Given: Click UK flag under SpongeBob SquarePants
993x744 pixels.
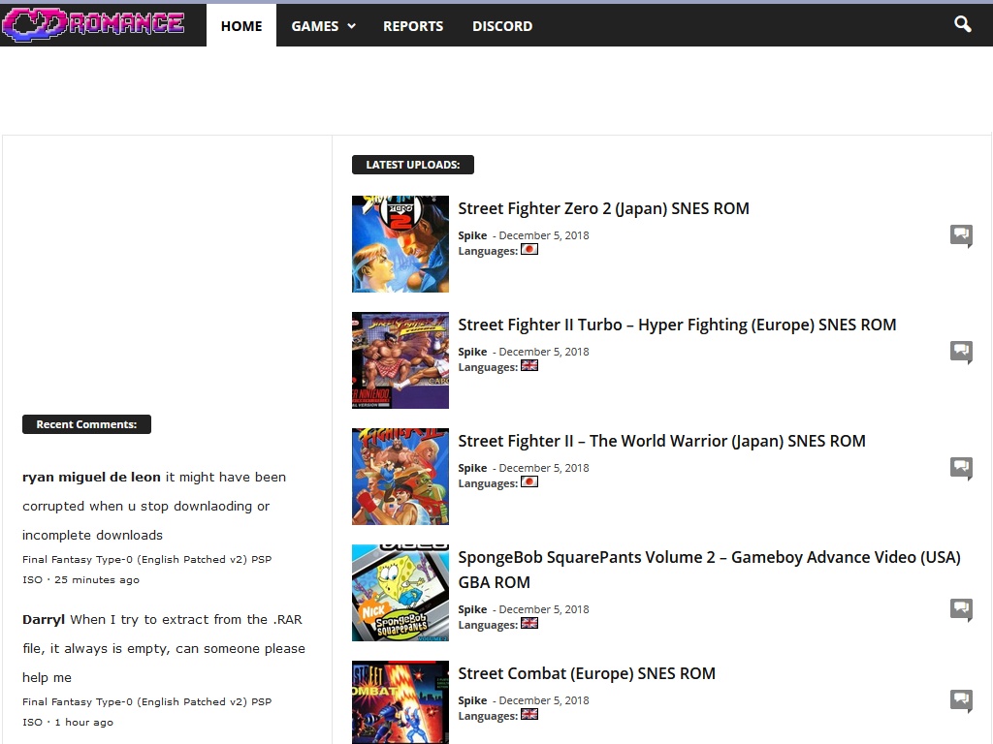Looking at the screenshot, I should [529, 623].
